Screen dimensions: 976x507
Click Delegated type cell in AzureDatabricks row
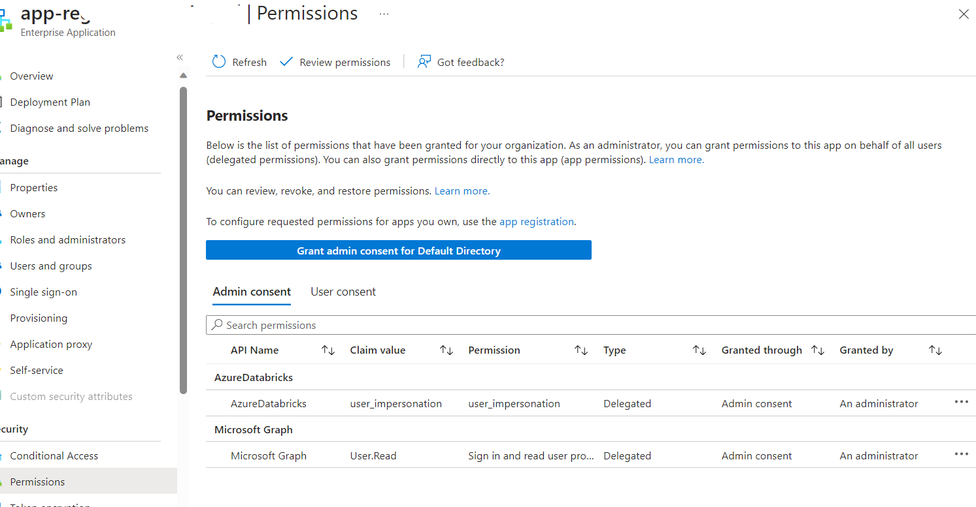[628, 404]
